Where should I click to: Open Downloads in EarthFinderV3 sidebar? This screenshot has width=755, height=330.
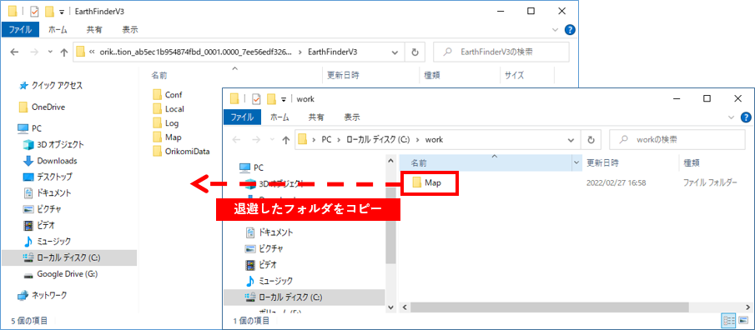51,161
